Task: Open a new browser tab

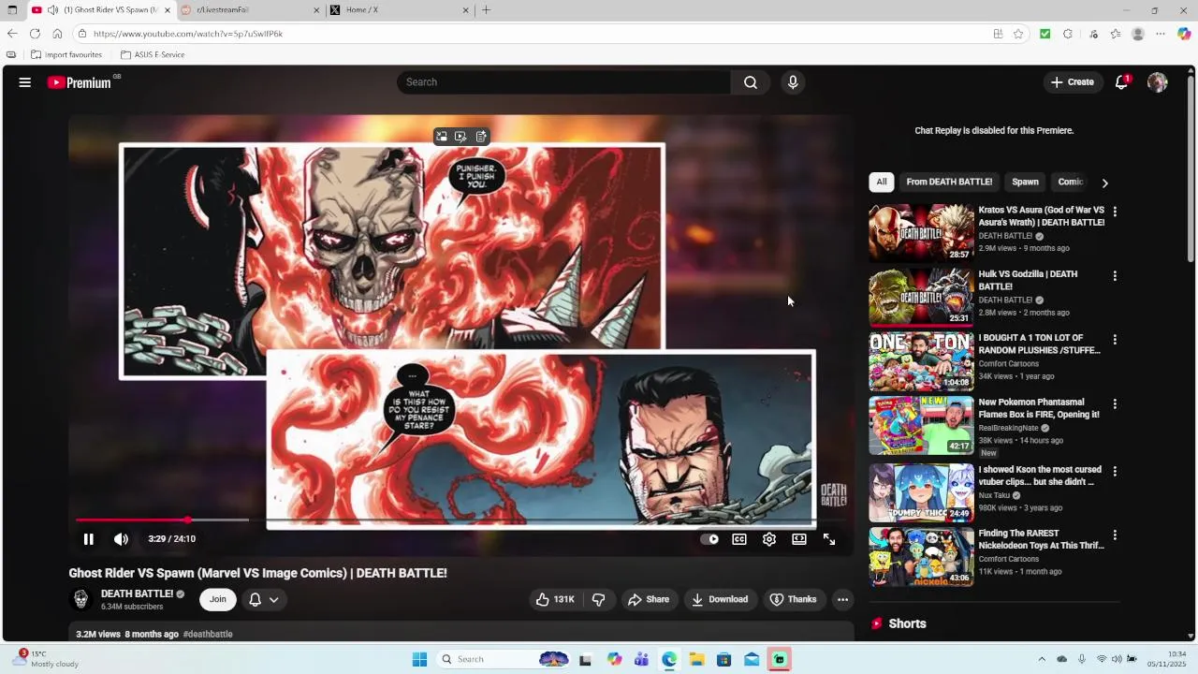Action: pos(486,10)
